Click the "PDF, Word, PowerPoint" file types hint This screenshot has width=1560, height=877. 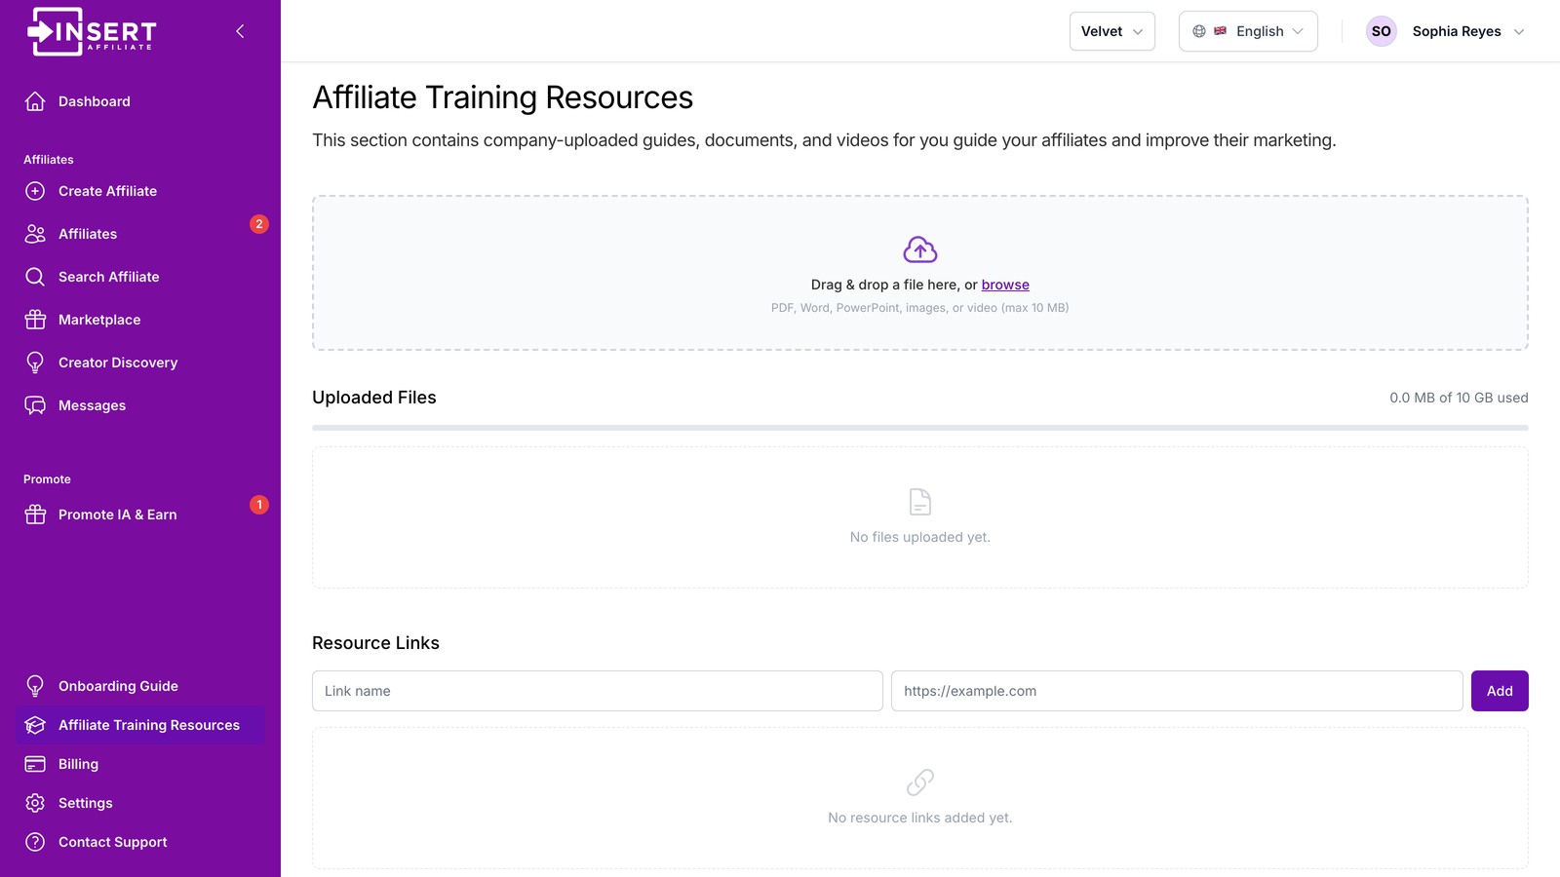(920, 308)
